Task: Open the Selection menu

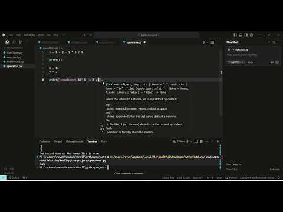Action: tap(29, 35)
